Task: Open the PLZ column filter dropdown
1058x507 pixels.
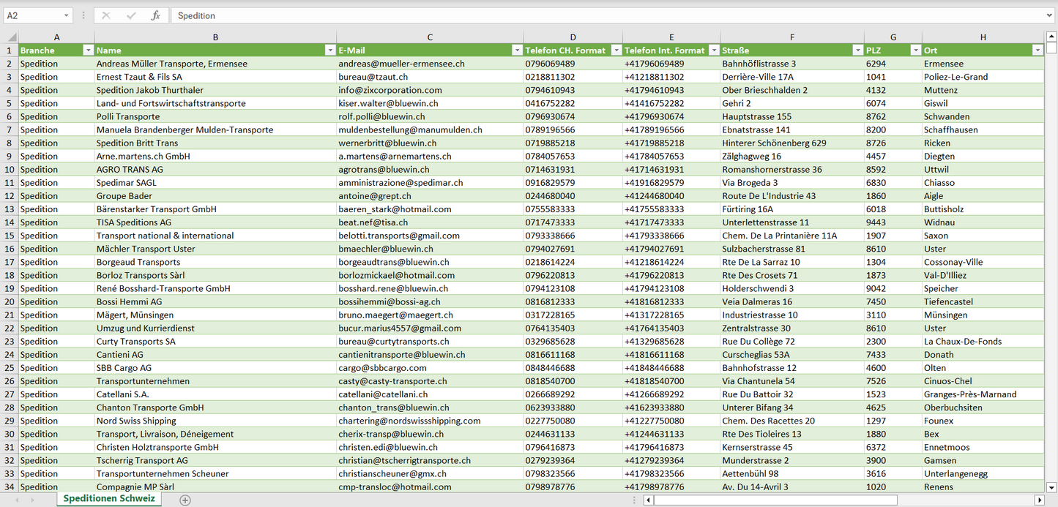Action: pos(915,50)
